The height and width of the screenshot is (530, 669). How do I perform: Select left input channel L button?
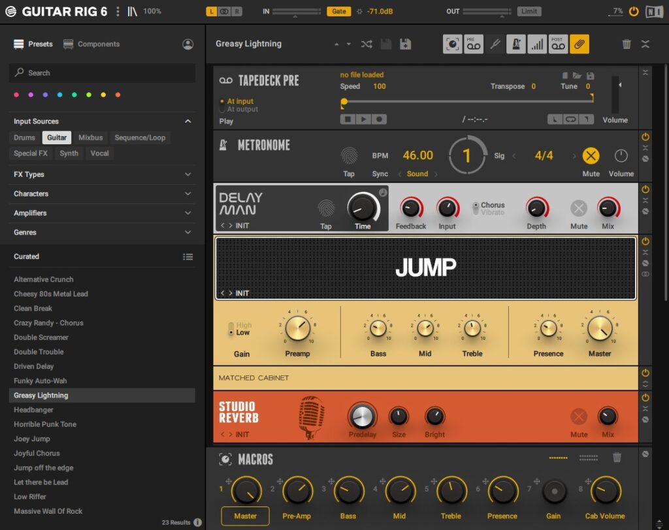pos(212,12)
